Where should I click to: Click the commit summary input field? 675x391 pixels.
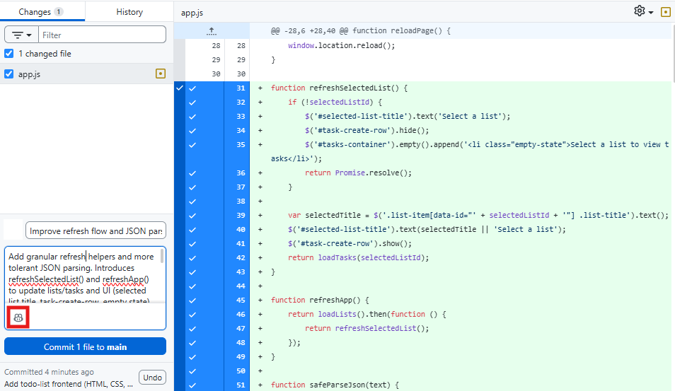96,230
